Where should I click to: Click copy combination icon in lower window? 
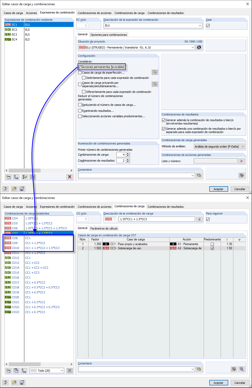coord(16,371)
